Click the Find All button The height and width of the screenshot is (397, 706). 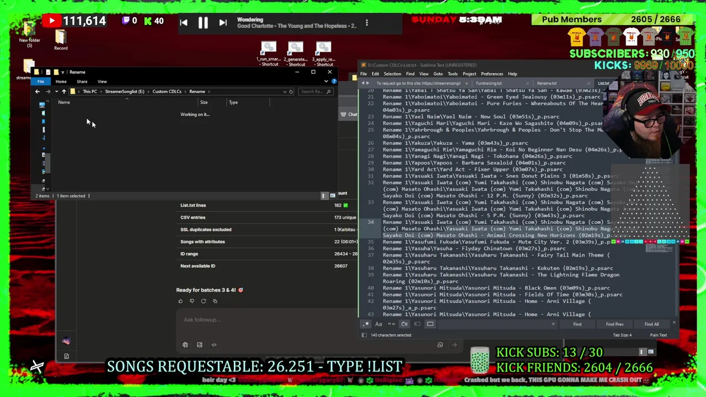coord(651,324)
